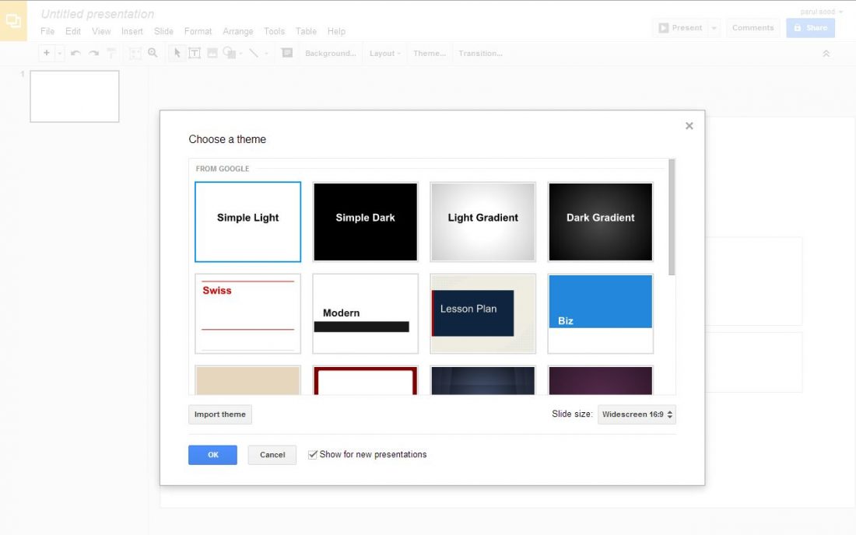This screenshot has height=535, width=856.
Task: Select the Swiss theme thumbnail
Action: [x=247, y=313]
